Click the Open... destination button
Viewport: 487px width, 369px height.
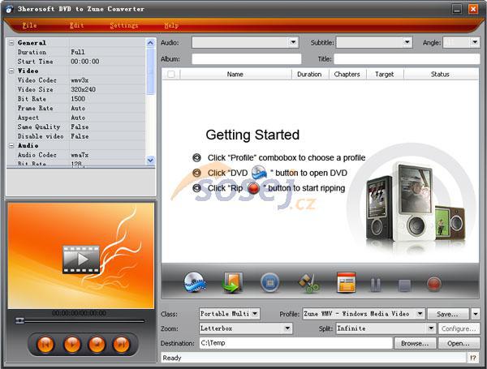pos(459,343)
